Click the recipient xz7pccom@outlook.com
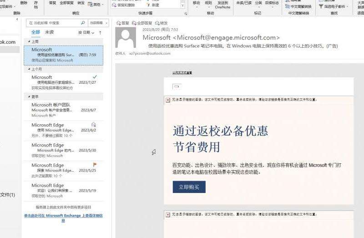The height and width of the screenshot is (238, 364). point(150,53)
